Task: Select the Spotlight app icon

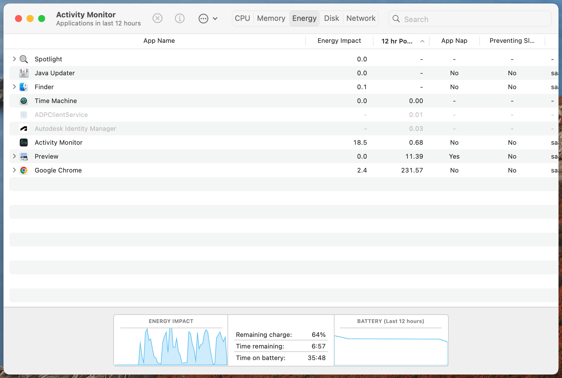Action: tap(24, 59)
